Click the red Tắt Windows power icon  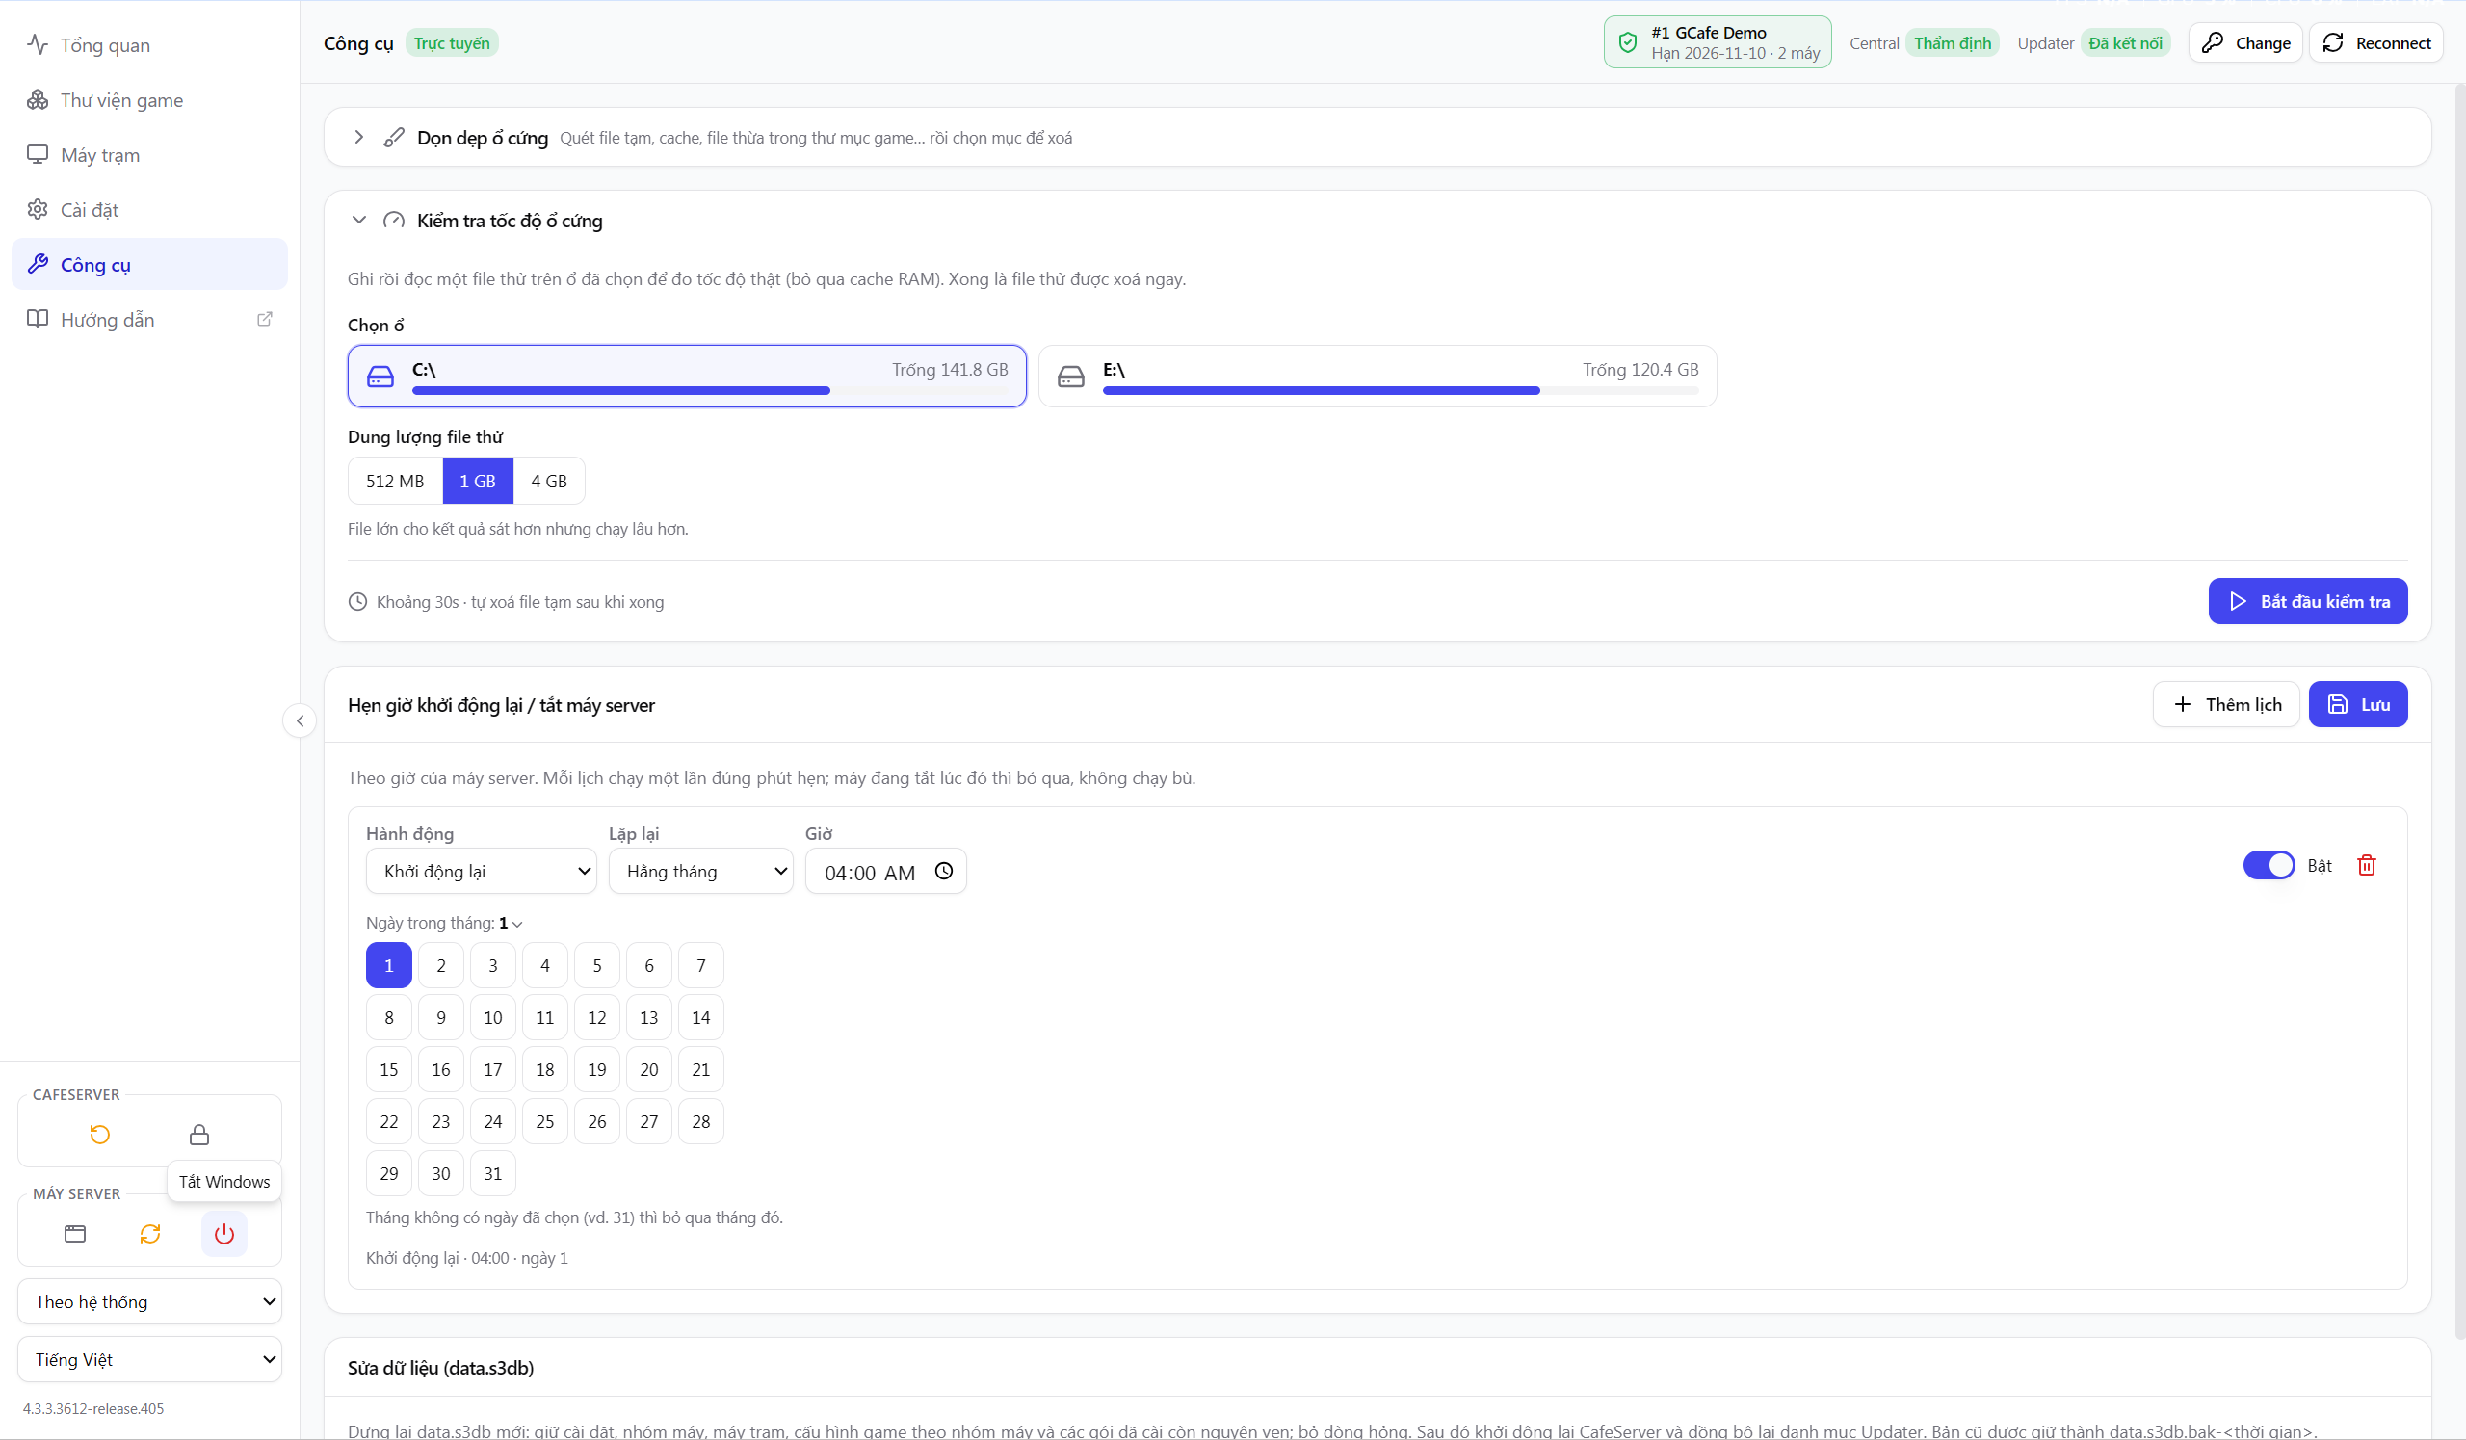click(x=224, y=1234)
